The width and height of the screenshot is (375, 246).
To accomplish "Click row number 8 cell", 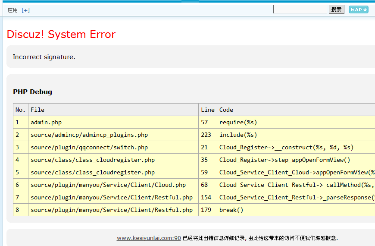I will pyautogui.click(x=21, y=210).
